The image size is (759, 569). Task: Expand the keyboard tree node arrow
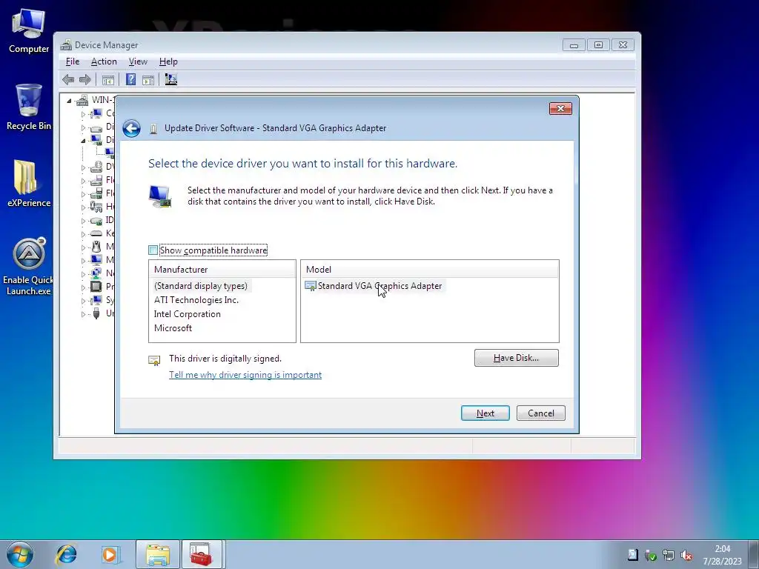click(83, 234)
